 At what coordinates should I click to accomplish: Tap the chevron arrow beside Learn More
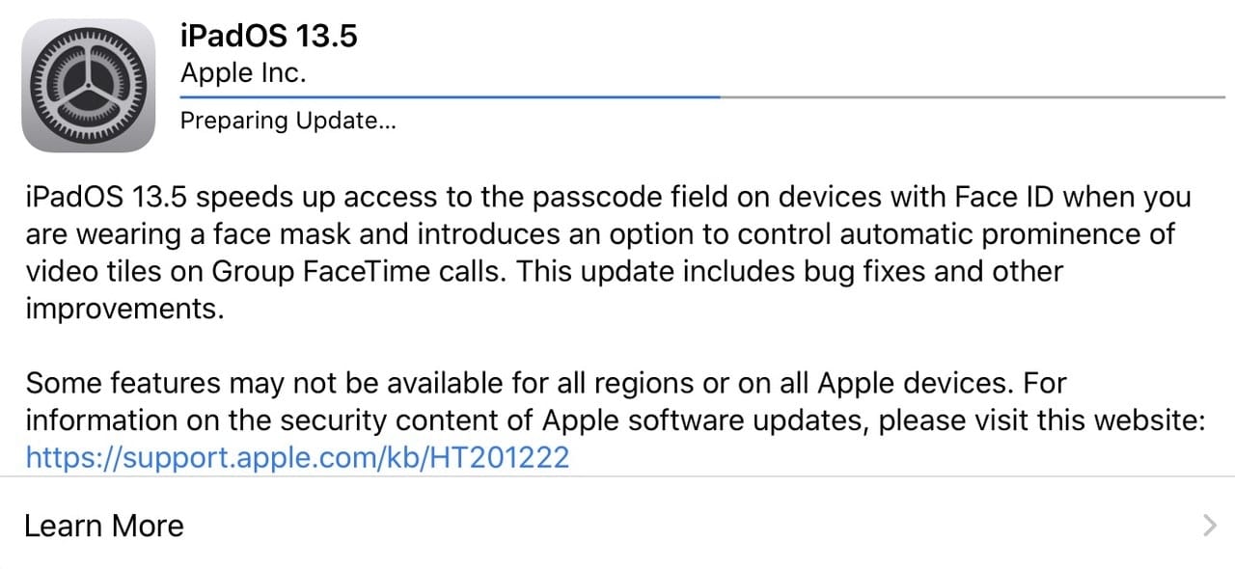click(1210, 526)
